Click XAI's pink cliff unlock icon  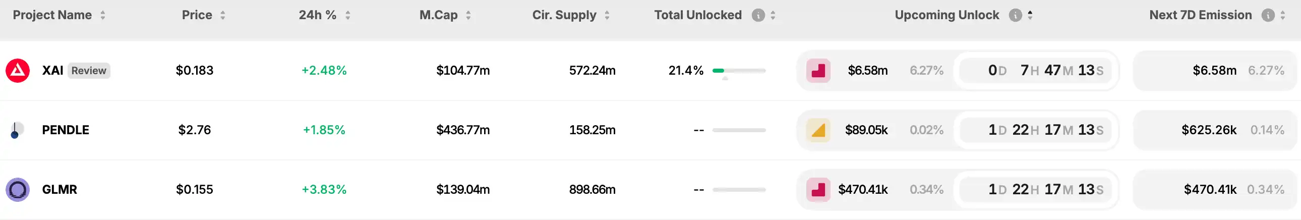coord(818,71)
